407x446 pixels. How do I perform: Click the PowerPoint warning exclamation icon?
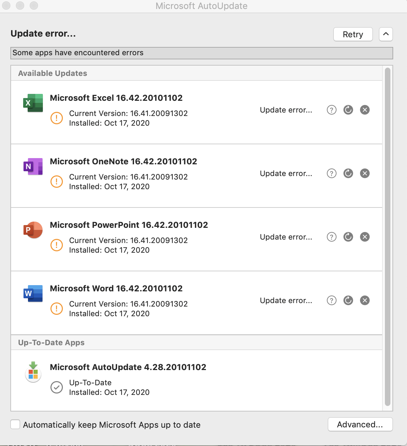point(57,245)
